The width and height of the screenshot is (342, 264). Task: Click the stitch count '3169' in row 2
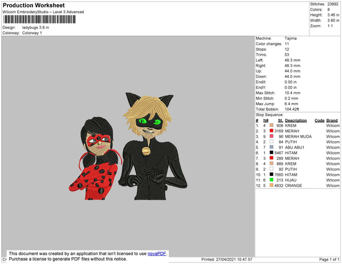coord(279,131)
